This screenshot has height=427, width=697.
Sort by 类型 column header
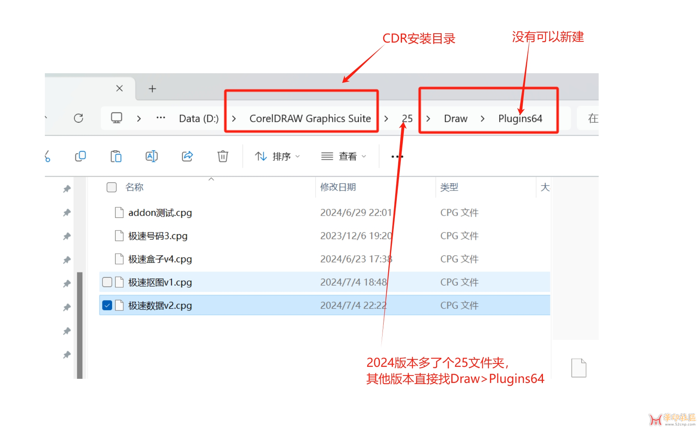tap(449, 187)
